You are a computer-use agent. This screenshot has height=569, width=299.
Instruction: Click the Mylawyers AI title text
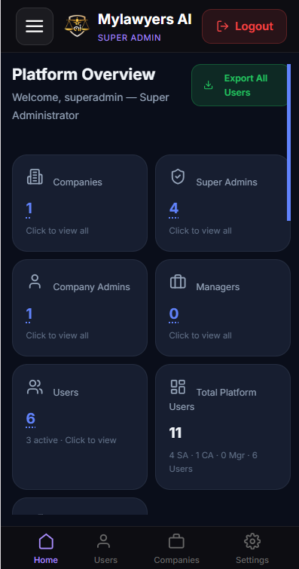(x=145, y=20)
